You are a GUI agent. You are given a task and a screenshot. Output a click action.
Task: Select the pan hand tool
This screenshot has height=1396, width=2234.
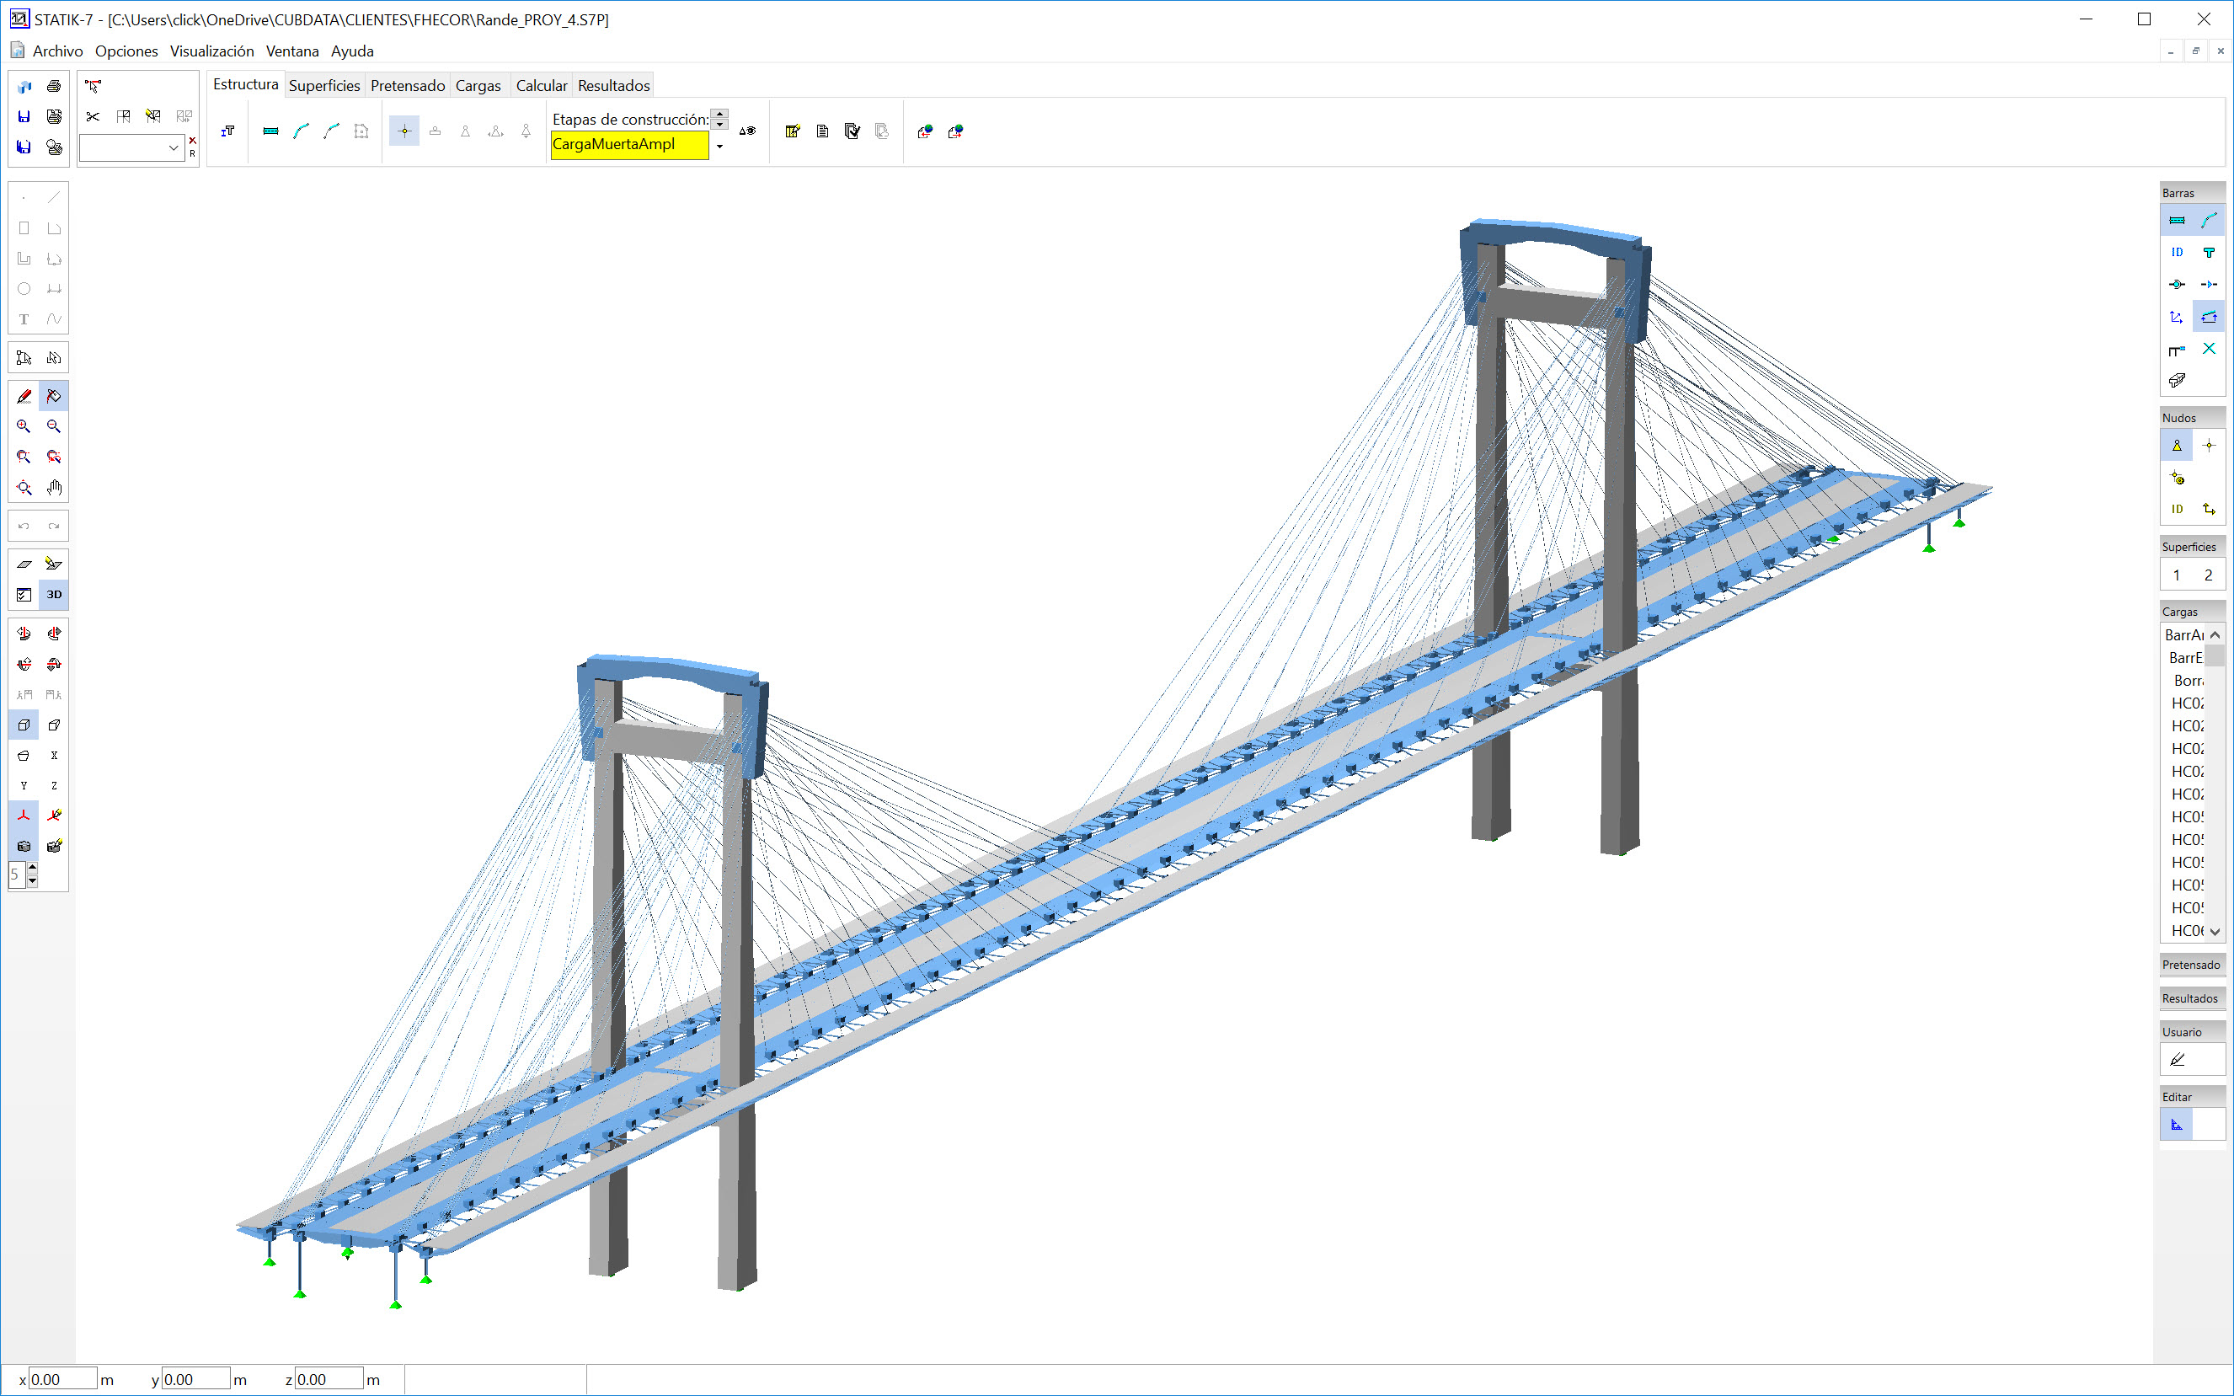point(55,488)
